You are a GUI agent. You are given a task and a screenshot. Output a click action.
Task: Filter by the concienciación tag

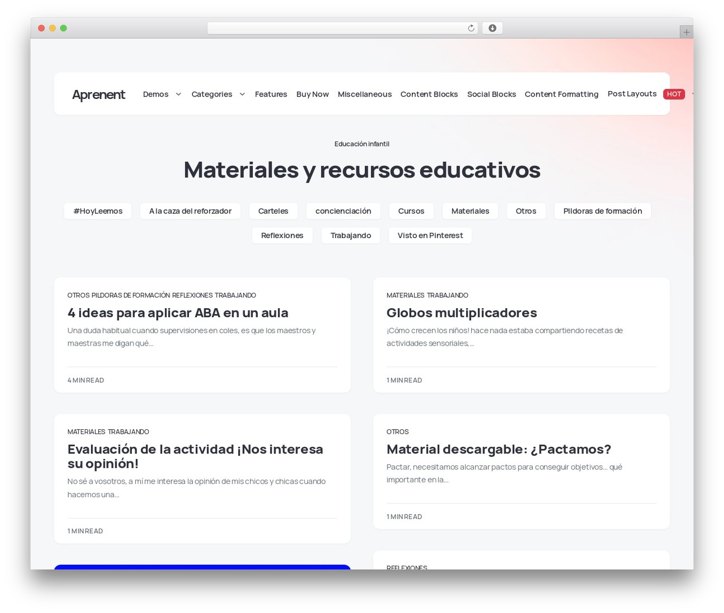(x=343, y=211)
